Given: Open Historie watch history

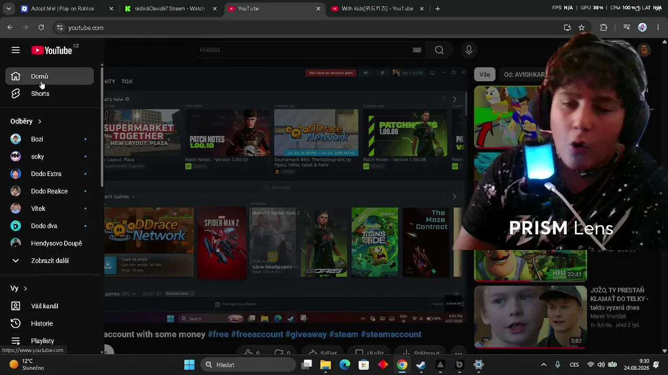Looking at the screenshot, I should pyautogui.click(x=50, y=323).
